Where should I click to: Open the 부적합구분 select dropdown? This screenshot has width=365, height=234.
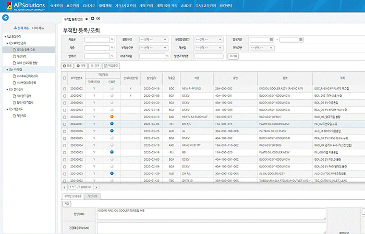[x=153, y=48]
